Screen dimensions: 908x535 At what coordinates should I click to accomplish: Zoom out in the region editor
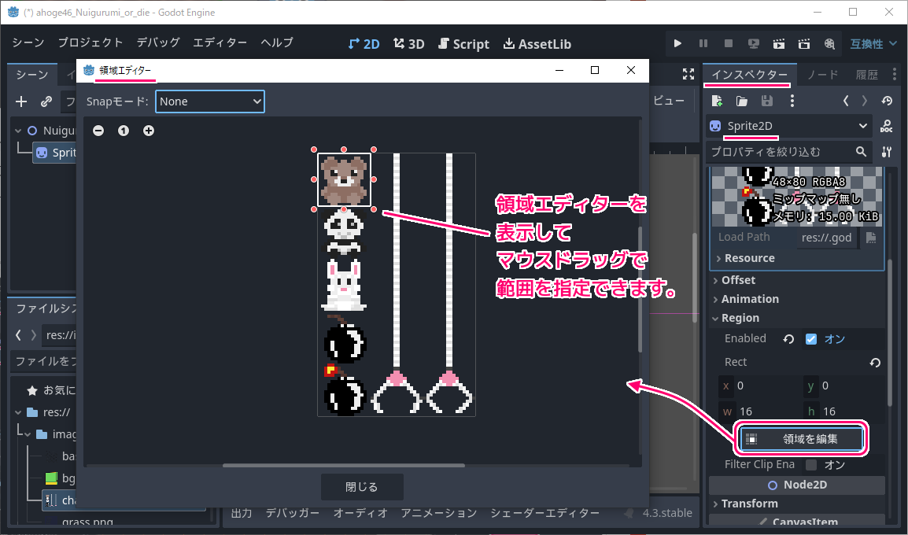[x=98, y=131]
